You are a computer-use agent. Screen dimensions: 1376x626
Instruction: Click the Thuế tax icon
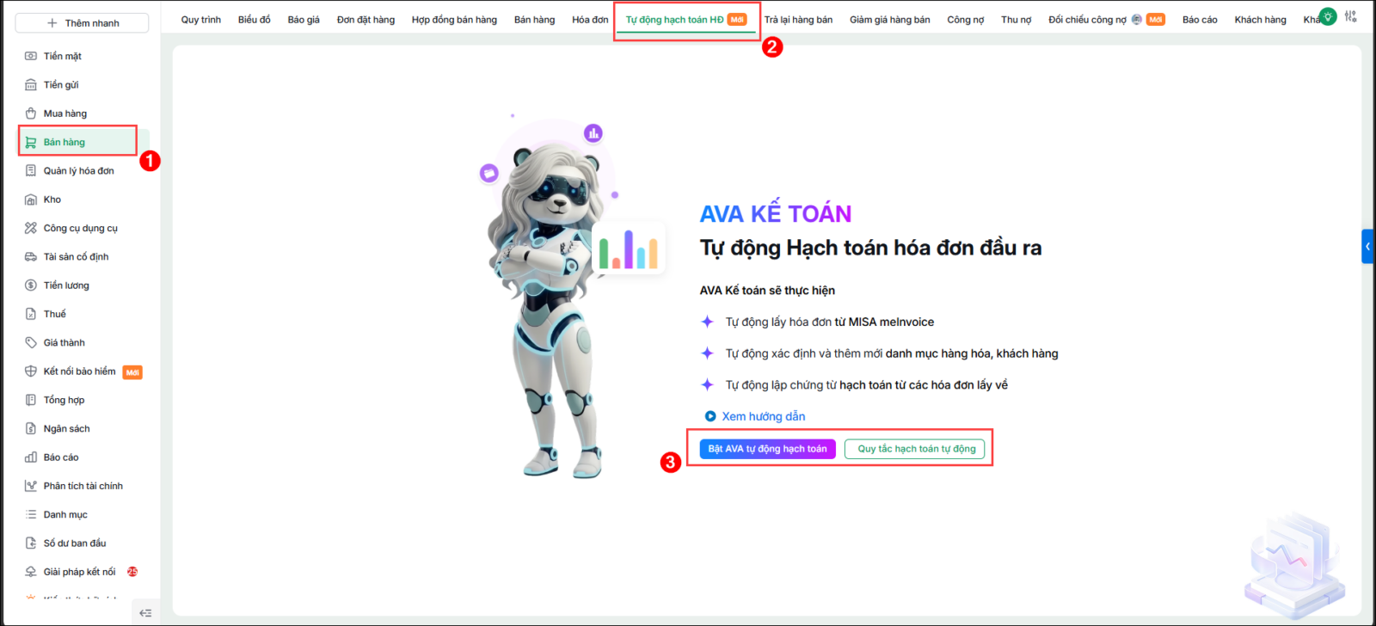pyautogui.click(x=31, y=314)
